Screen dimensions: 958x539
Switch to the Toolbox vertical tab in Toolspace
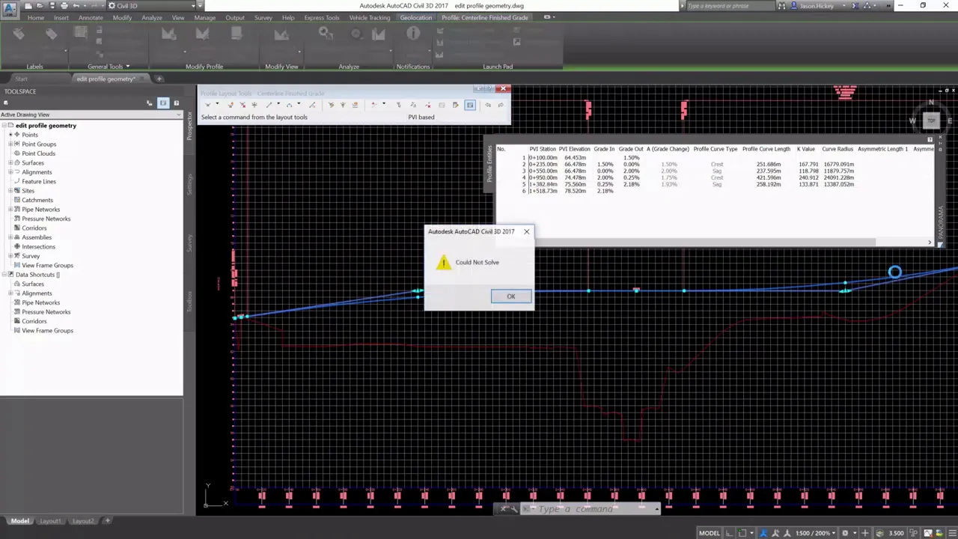pyautogui.click(x=189, y=302)
